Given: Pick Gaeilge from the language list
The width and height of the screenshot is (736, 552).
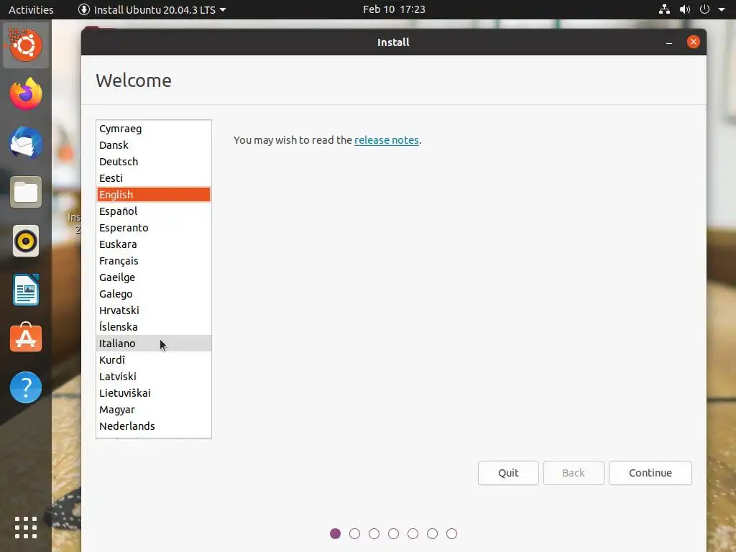Looking at the screenshot, I should pyautogui.click(x=154, y=277).
